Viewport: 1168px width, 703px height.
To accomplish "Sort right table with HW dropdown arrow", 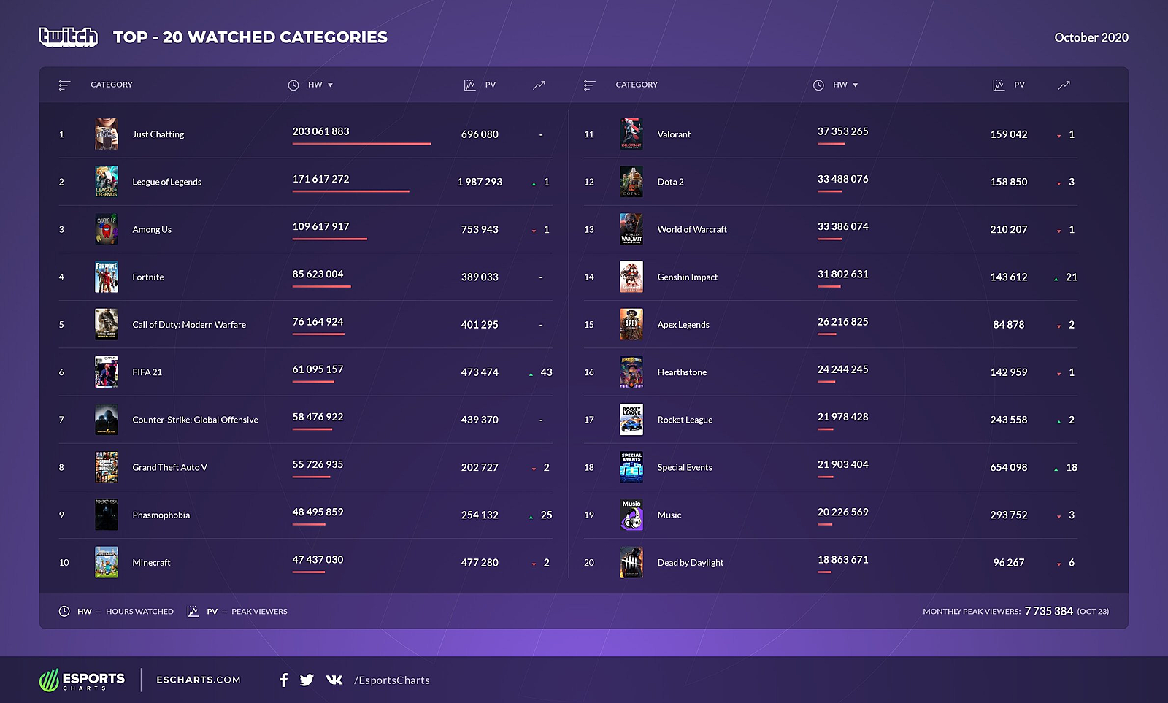I will click(856, 85).
